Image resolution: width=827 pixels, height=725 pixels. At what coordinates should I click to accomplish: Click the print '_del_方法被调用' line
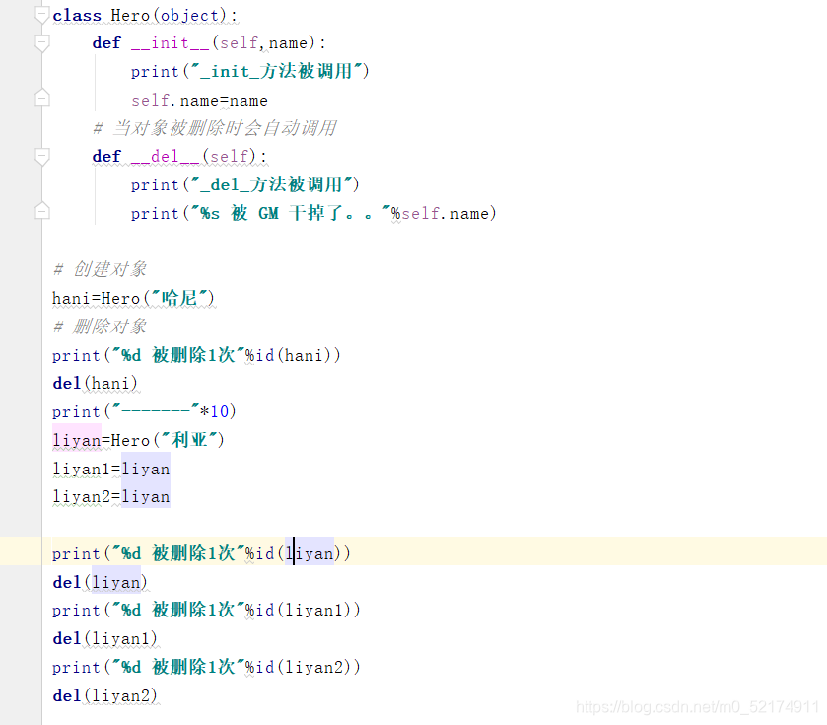pyautogui.click(x=244, y=184)
